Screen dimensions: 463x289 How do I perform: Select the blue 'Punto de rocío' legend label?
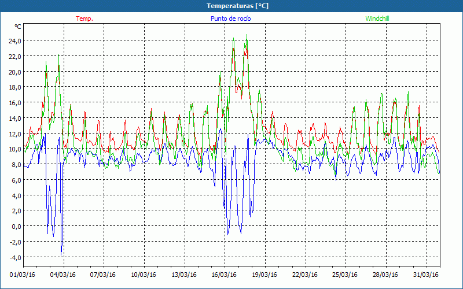(230, 18)
